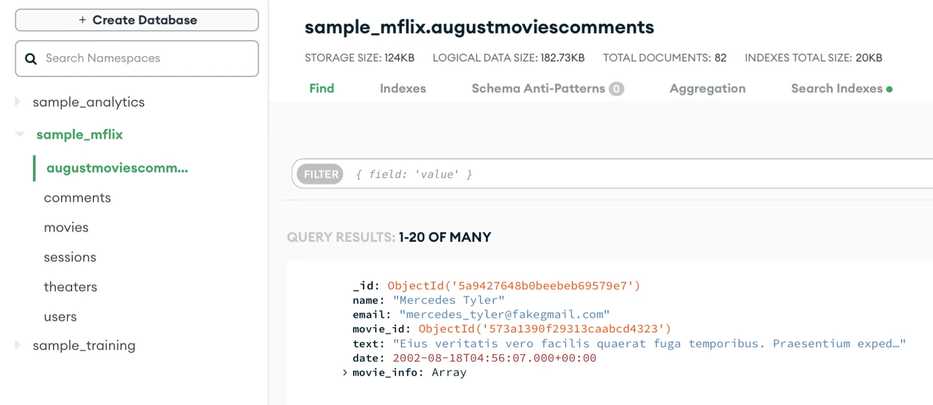Click the search magnifier icon

(31, 59)
